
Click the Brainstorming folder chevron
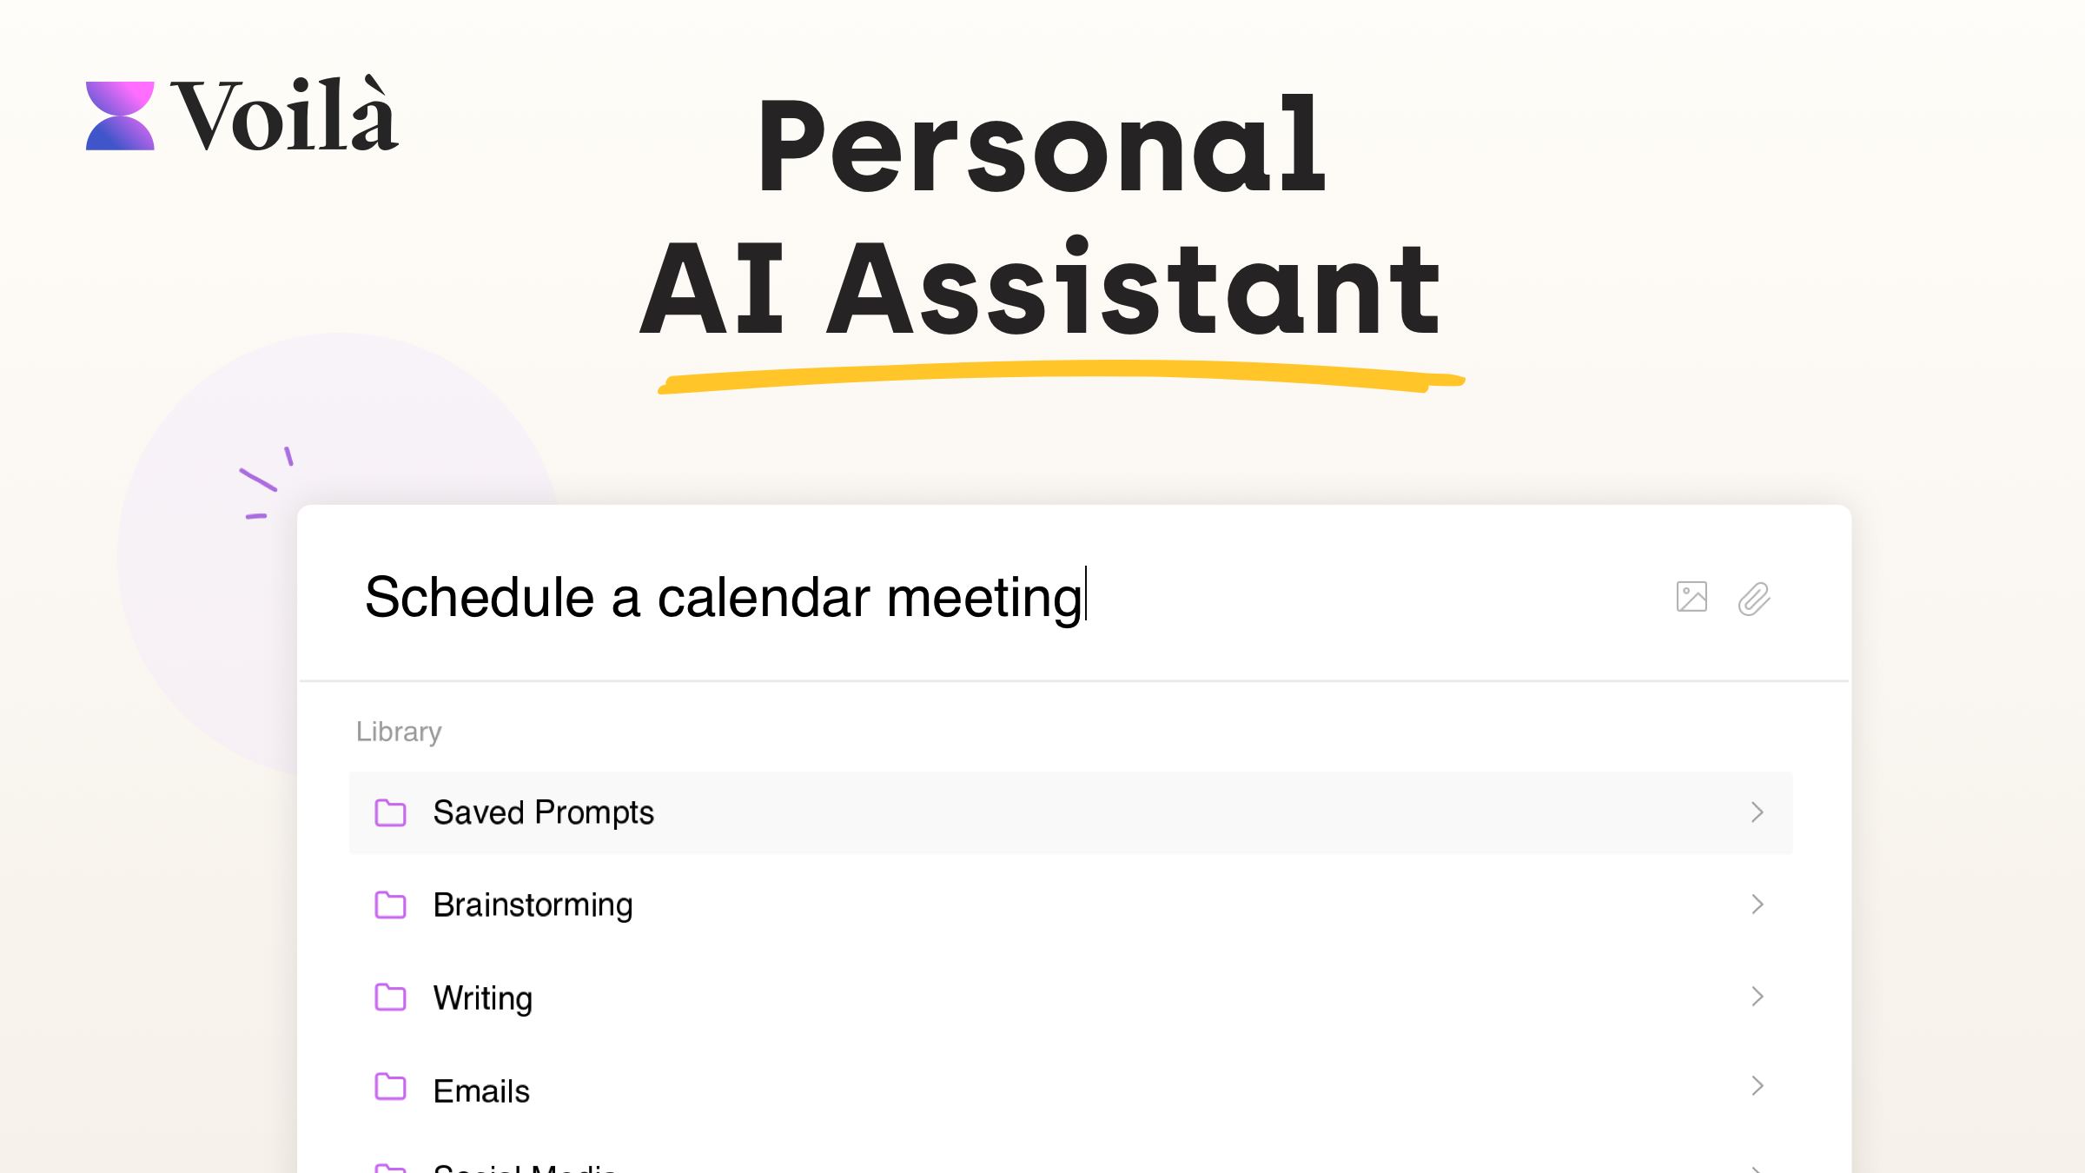[1757, 904]
